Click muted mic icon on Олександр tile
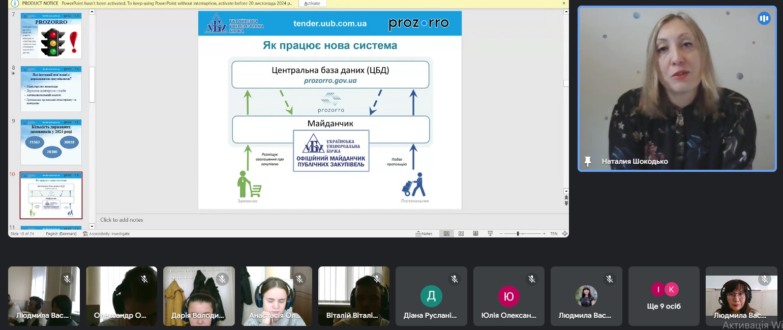 144,279
